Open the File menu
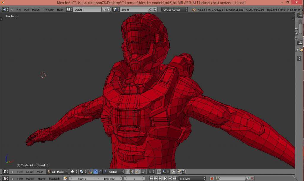Viewport: 304px width, 181px height. [18, 10]
